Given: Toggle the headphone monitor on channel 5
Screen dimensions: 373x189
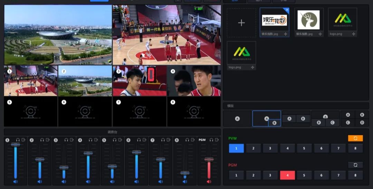Looking at the screenshot, I should (114, 140).
